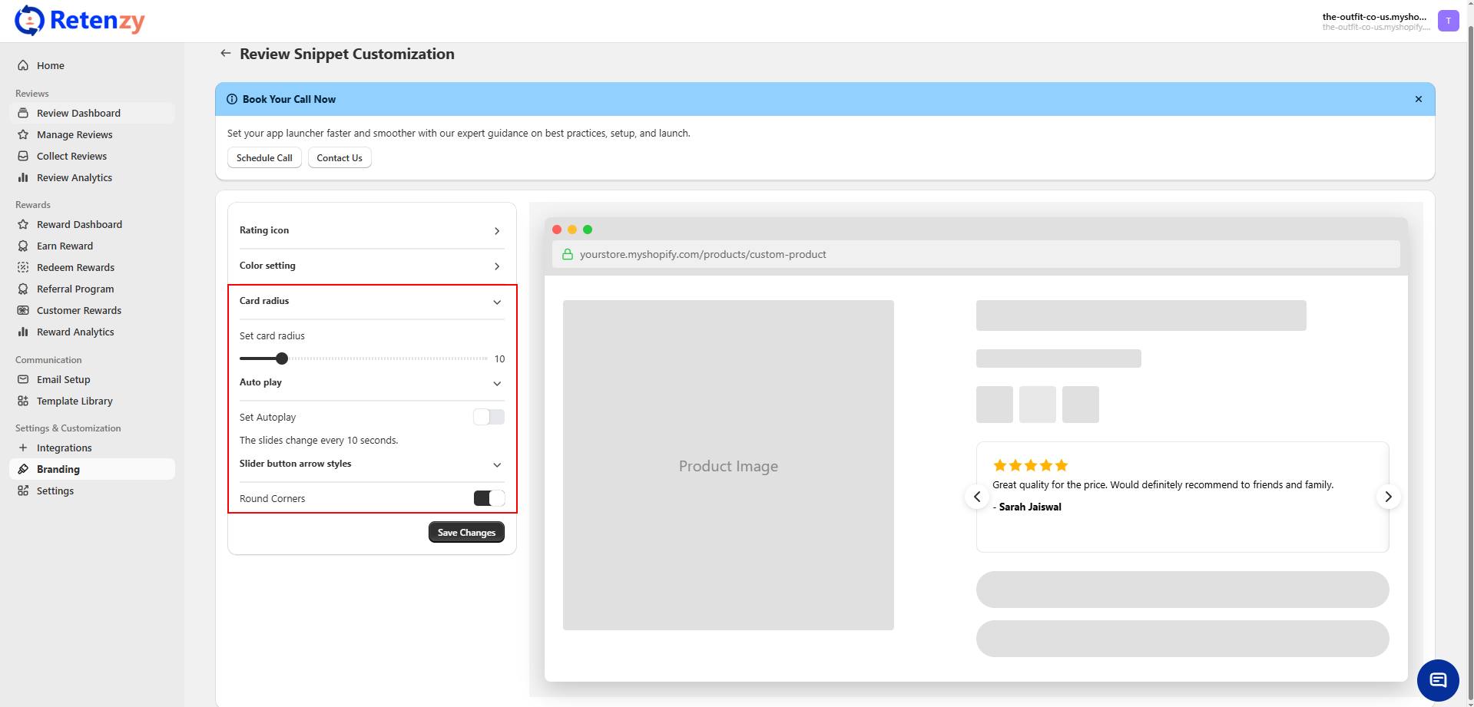Click the Retenzy logo
This screenshot has width=1474, height=707.
(80, 21)
